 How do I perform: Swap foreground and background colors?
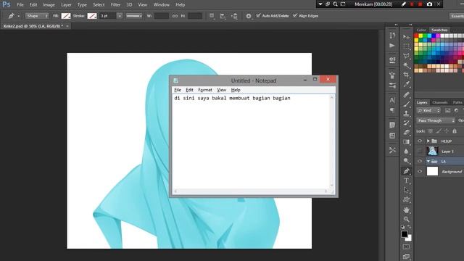pos(409,227)
